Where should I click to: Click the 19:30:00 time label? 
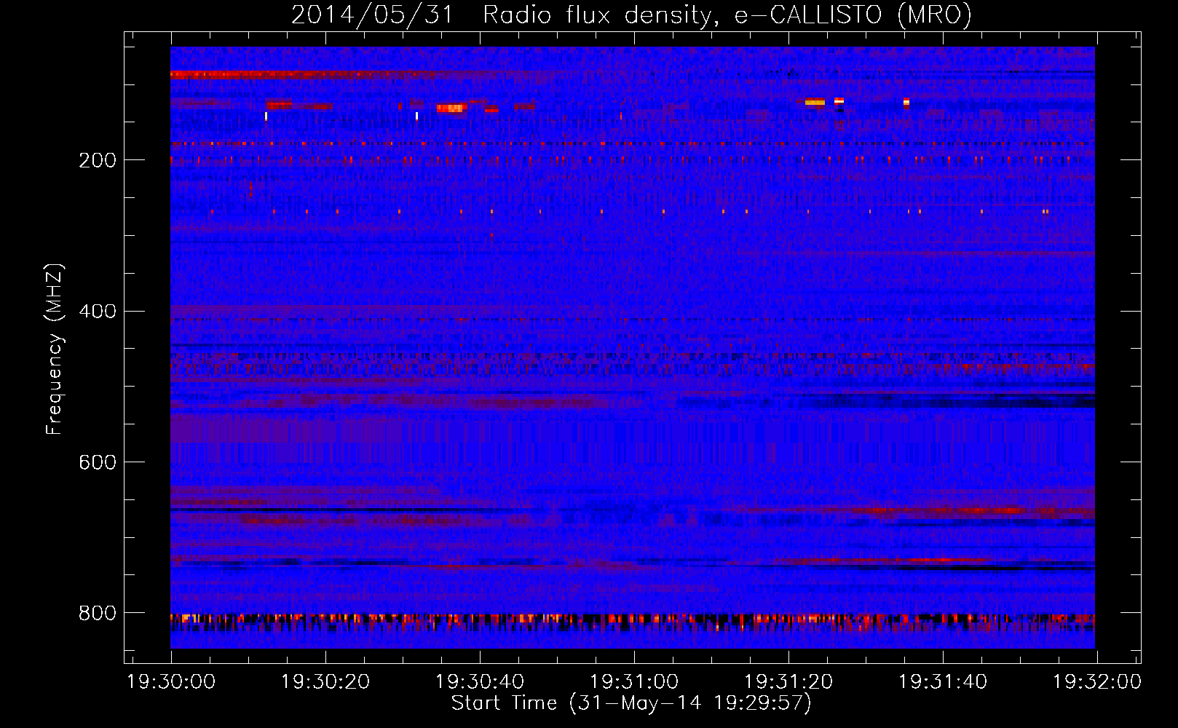[171, 682]
